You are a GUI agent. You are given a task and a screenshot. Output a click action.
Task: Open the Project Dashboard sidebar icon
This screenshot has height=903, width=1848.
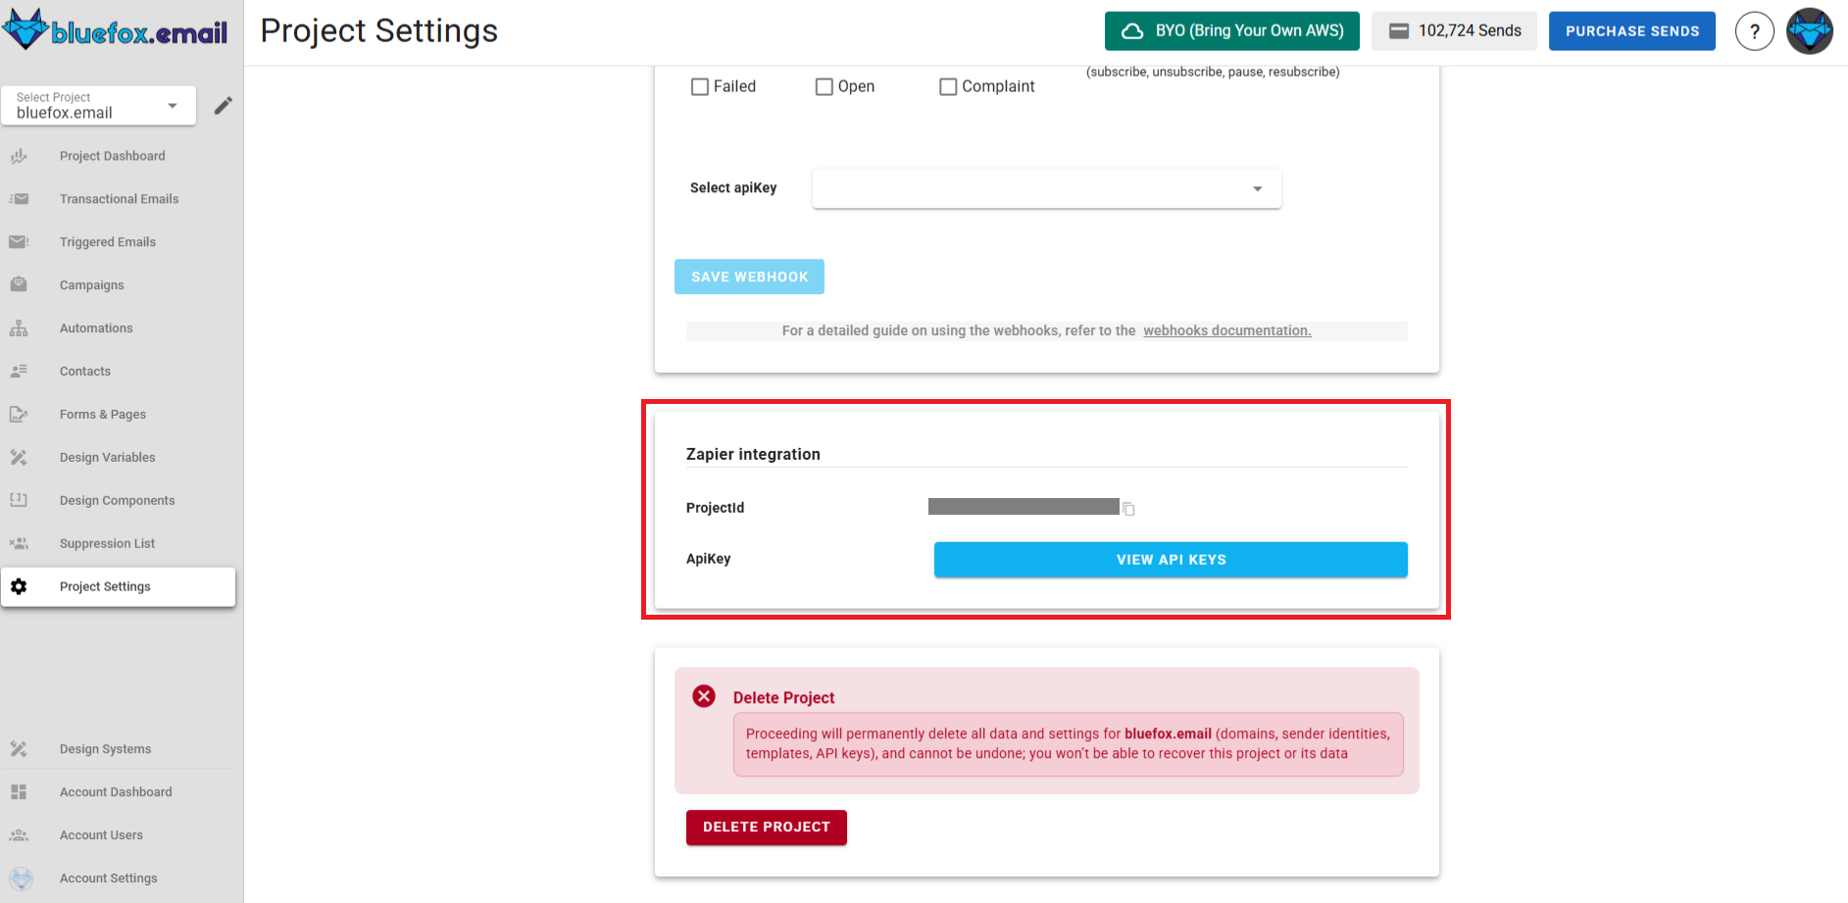click(19, 155)
